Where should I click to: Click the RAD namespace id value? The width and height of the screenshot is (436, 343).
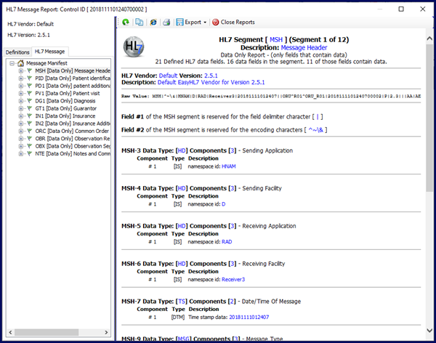227,242
